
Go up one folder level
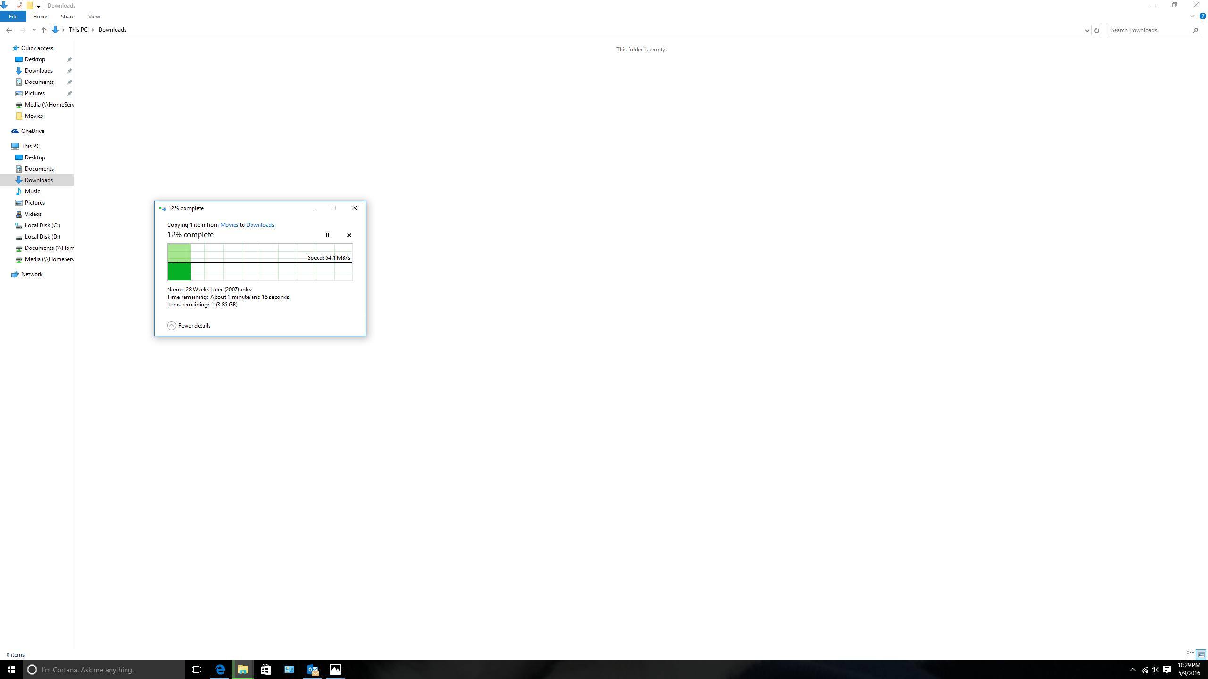(43, 30)
